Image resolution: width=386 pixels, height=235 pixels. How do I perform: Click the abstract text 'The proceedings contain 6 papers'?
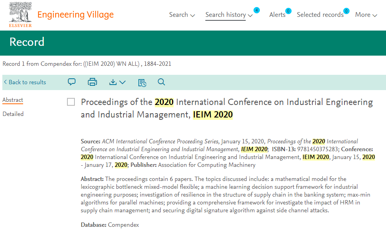click(149, 179)
